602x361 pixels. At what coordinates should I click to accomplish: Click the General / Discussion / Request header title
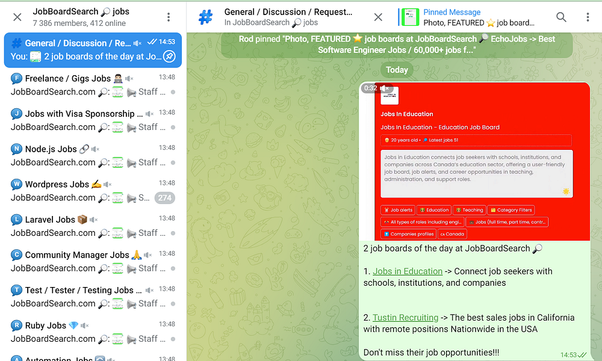click(x=288, y=12)
